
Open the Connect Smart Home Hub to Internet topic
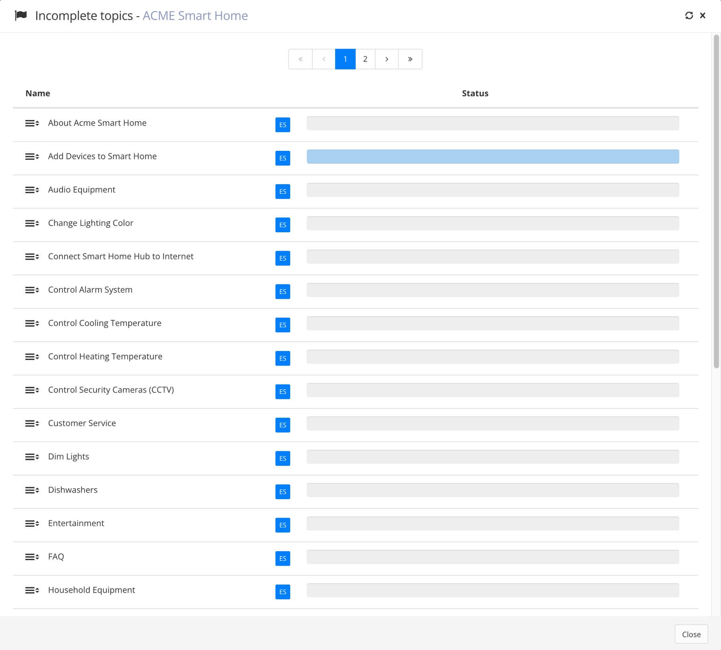click(x=120, y=256)
